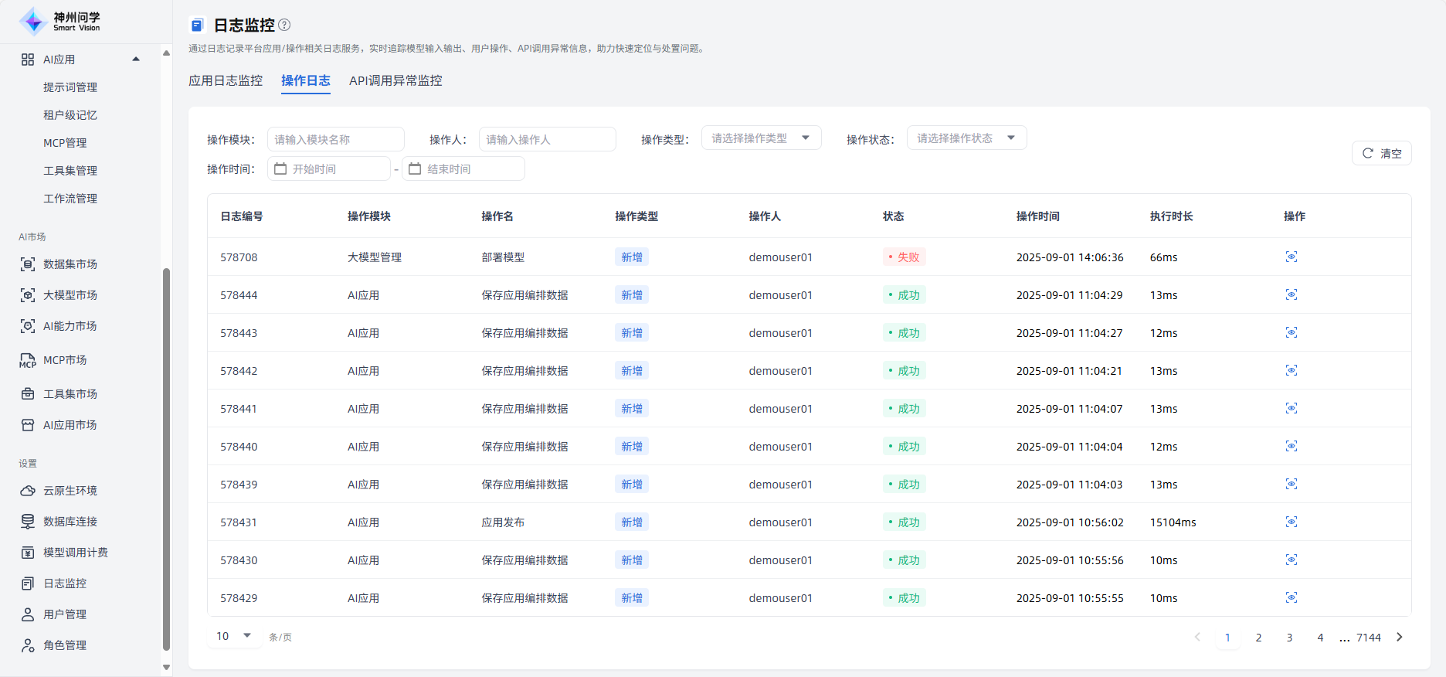
Task: Change the 10 条/页 page size selector
Action: [x=234, y=636]
